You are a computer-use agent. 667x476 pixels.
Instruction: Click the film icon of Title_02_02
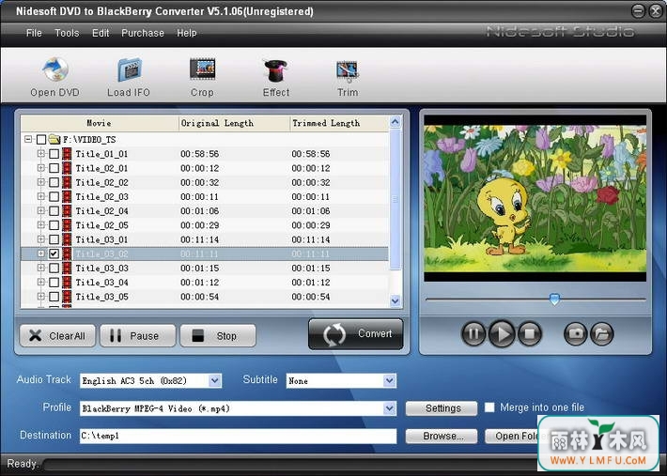click(x=67, y=182)
